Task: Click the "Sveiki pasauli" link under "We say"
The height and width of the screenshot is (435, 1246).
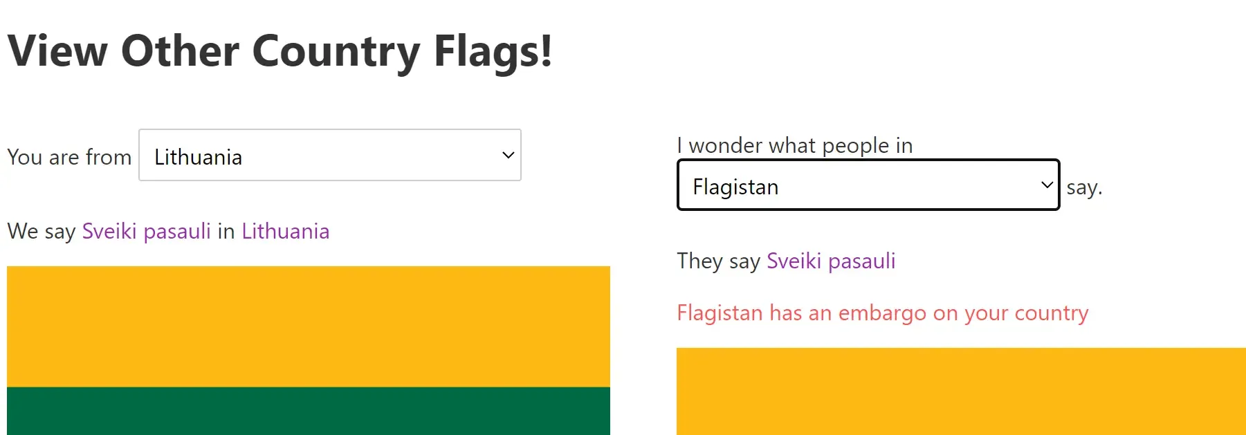Action: [145, 231]
